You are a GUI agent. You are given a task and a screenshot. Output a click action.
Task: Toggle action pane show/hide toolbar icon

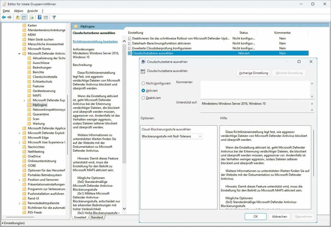click(x=46, y=17)
